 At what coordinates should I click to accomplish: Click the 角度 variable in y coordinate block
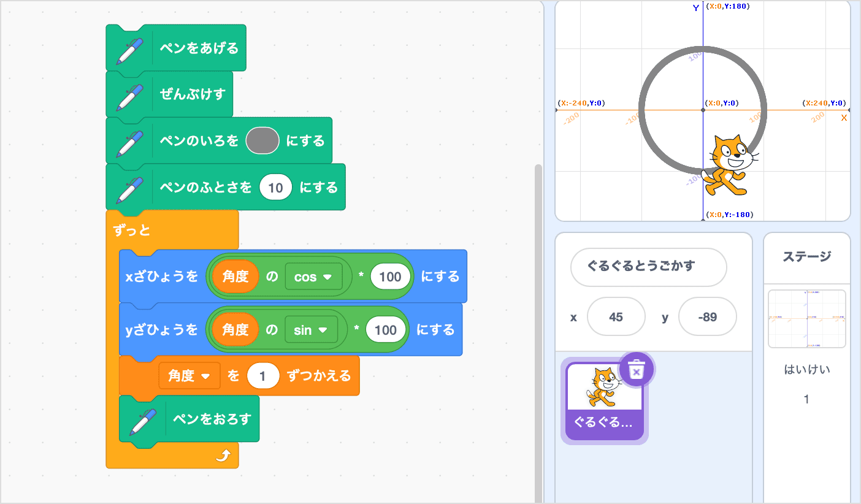235,329
